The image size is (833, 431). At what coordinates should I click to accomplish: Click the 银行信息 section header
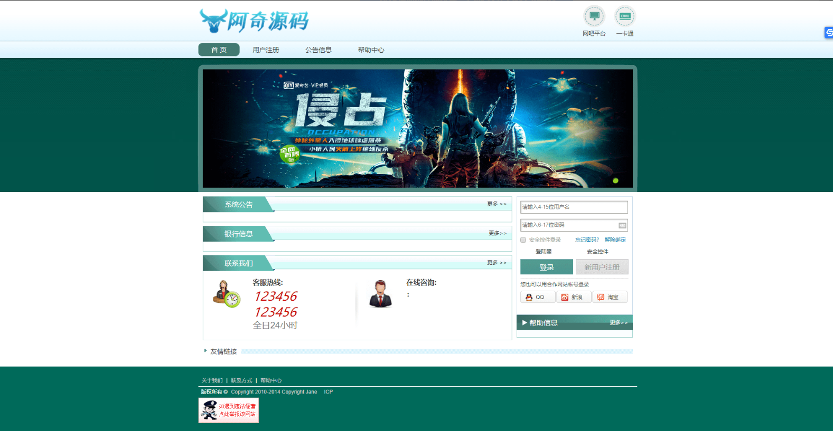click(x=238, y=234)
